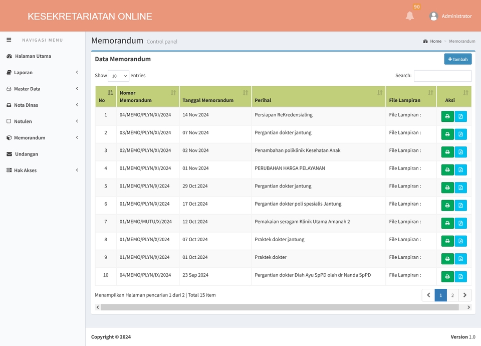Click the Undangan envelope icon in sidebar
The width and height of the screenshot is (481, 346).
pyautogui.click(x=9, y=154)
